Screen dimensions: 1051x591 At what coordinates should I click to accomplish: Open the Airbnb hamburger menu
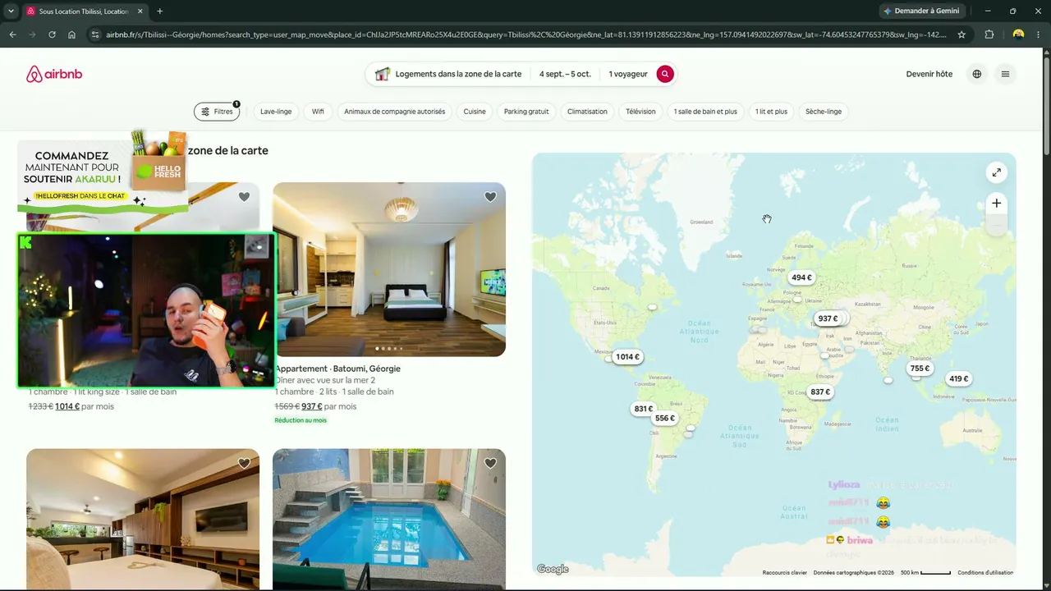(1005, 74)
